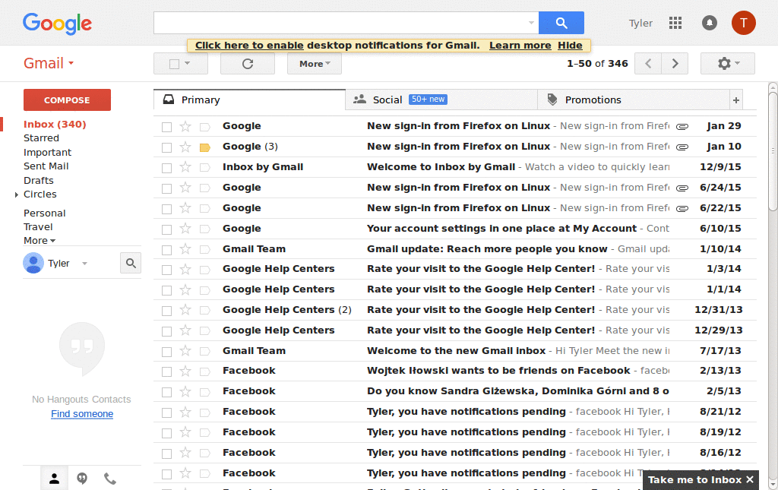Screen dimensions: 778x490
Task: Open the More actions dropdown
Action: tap(315, 64)
